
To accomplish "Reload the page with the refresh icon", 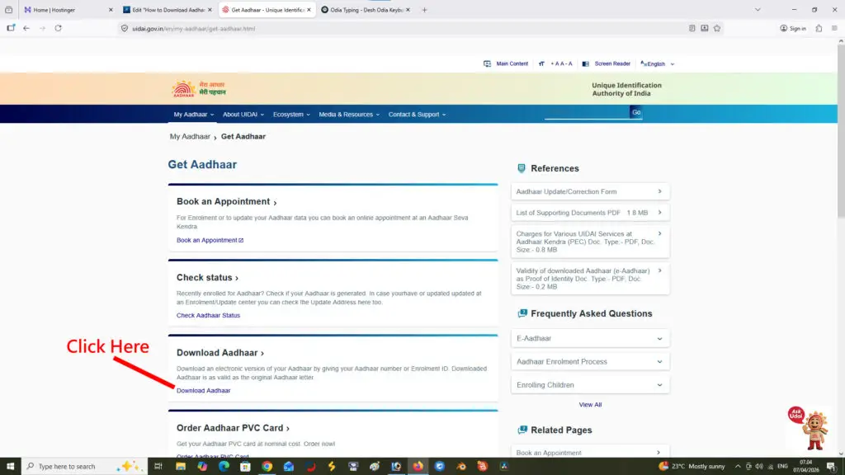I will (x=58, y=28).
